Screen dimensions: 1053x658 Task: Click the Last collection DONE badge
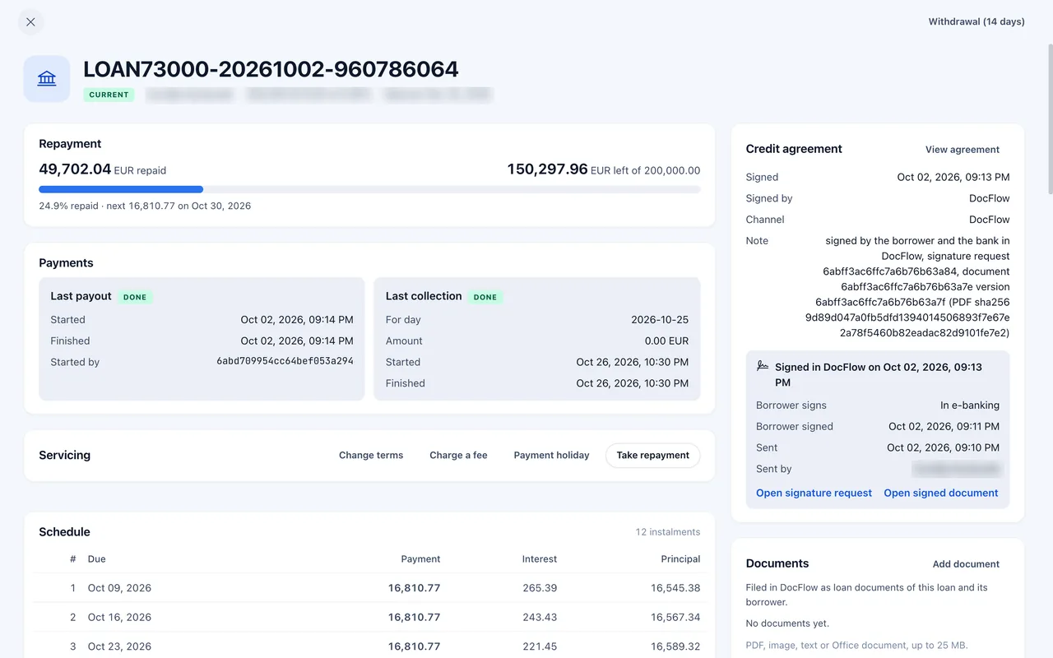(x=485, y=297)
